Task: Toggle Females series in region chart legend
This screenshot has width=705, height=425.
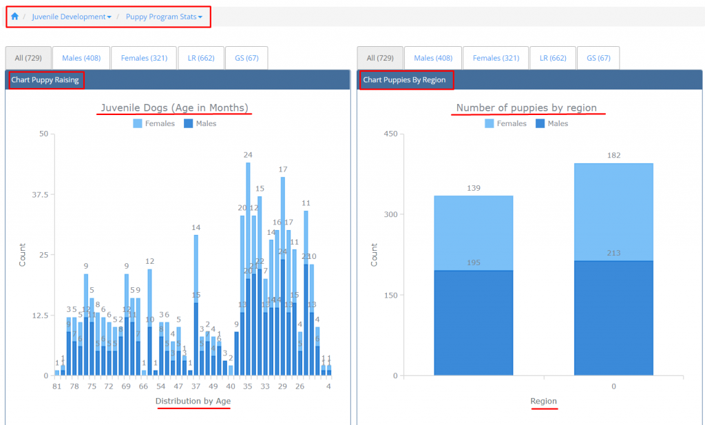Action: click(490, 124)
